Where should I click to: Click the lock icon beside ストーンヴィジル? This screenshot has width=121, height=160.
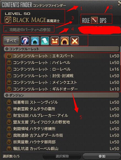pos(9,102)
